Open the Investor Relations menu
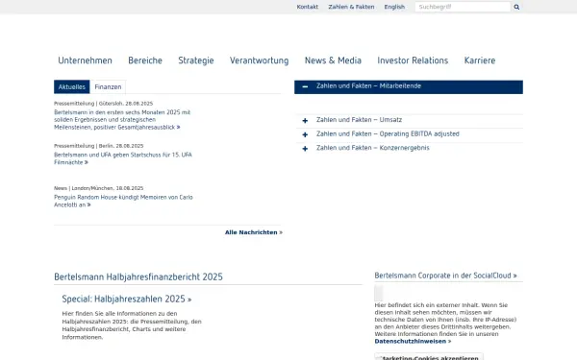Viewport: 577px width, 360px height. (413, 60)
